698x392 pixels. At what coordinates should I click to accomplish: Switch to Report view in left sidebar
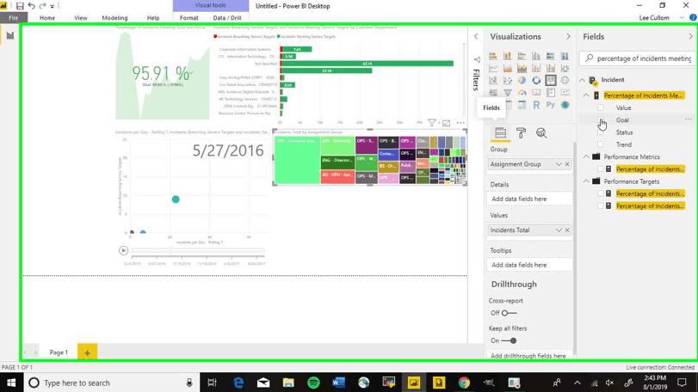[x=9, y=35]
